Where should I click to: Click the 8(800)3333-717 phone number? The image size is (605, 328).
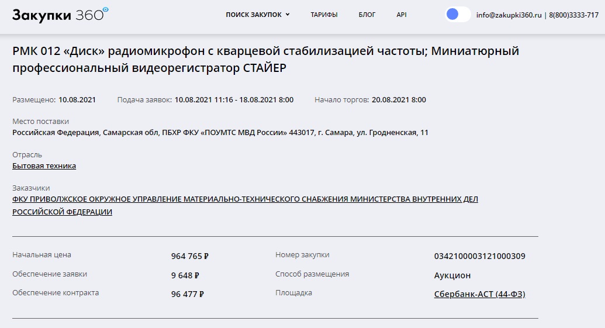click(x=574, y=15)
